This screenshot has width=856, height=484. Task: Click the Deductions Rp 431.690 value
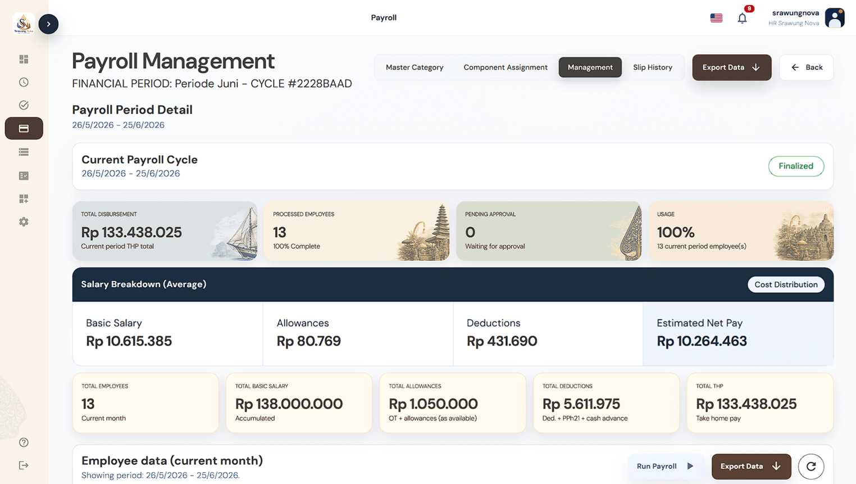click(x=502, y=341)
